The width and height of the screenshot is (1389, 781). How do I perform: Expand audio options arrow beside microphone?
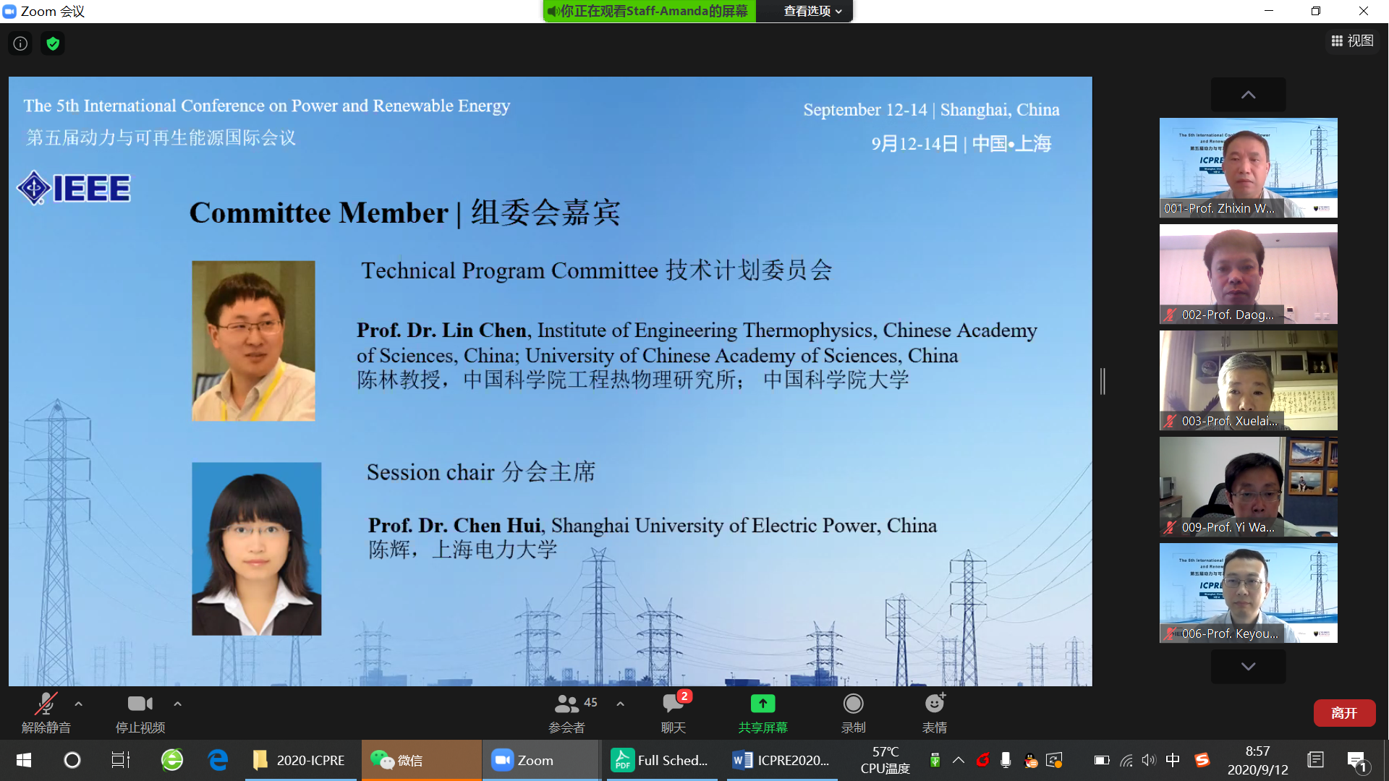(x=78, y=704)
